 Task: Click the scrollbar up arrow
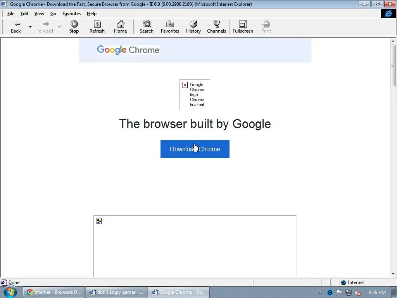click(393, 41)
